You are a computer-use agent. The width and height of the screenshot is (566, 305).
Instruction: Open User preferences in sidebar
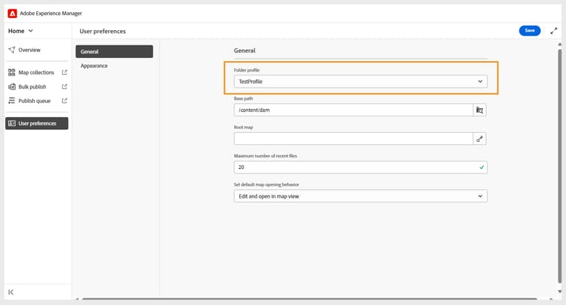coord(37,123)
